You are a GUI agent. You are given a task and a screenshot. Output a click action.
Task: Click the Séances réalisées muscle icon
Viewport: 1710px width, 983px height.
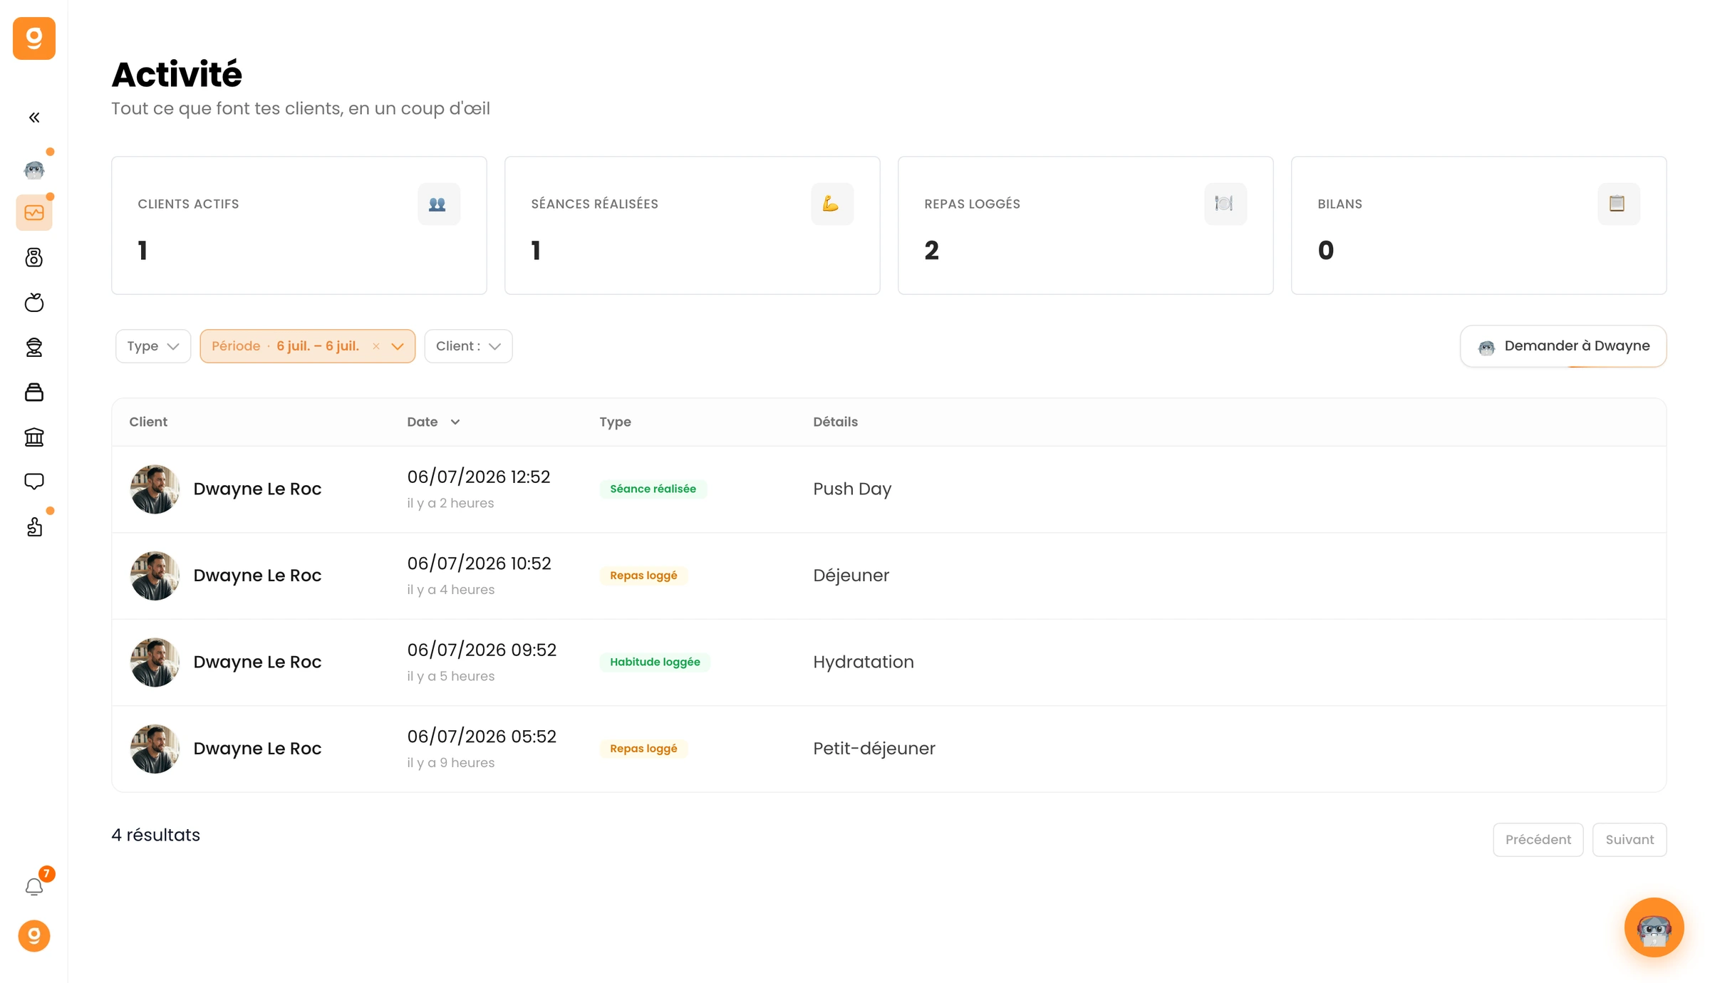832,204
